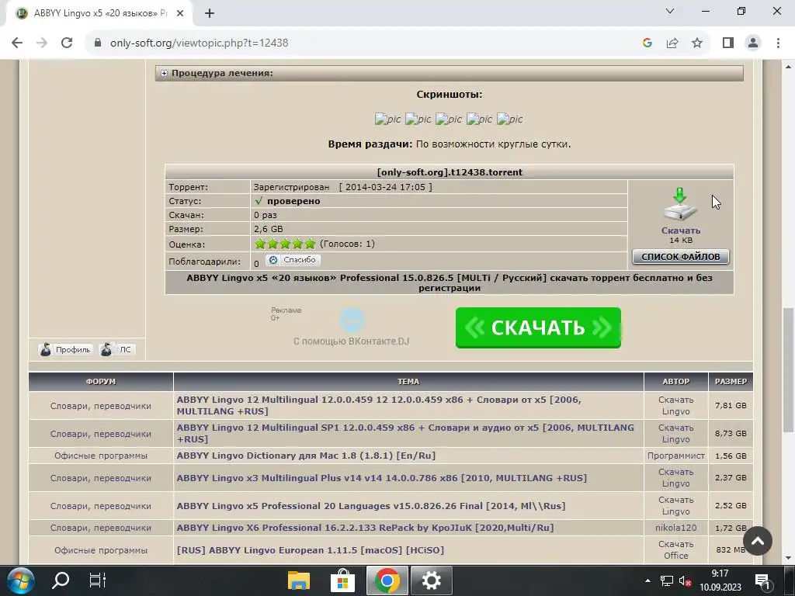Open Microsoft Store from taskbar

[x=342, y=580]
